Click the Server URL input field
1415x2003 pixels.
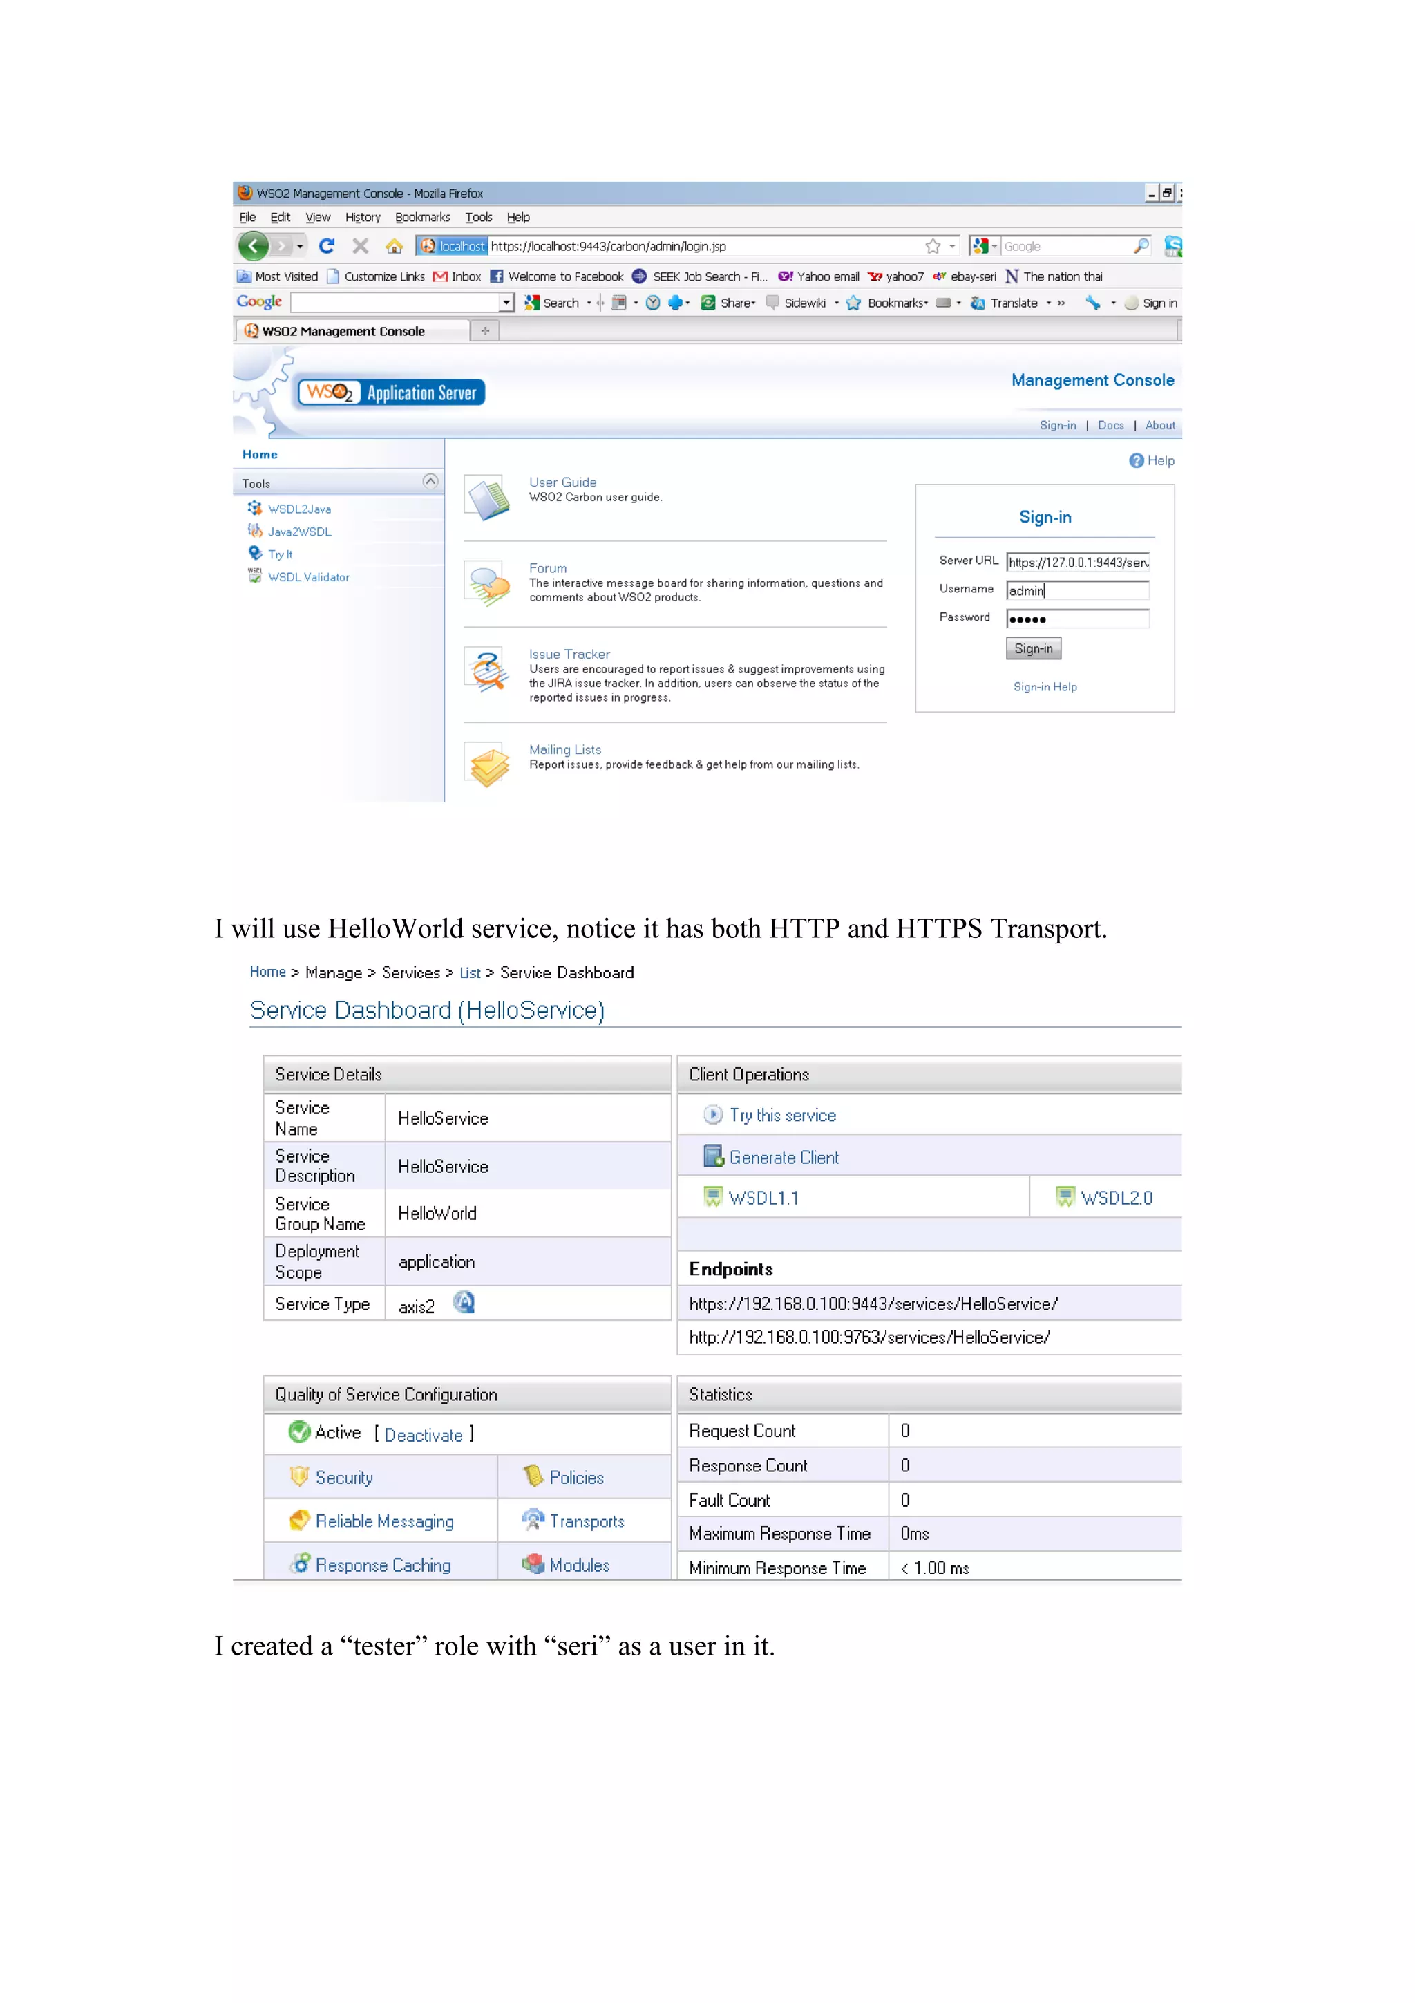(1078, 562)
